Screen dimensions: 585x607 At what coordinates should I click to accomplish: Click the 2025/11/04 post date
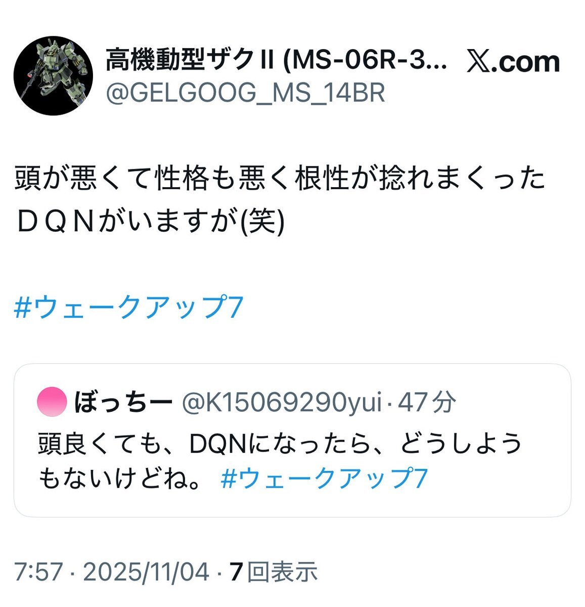(146, 572)
